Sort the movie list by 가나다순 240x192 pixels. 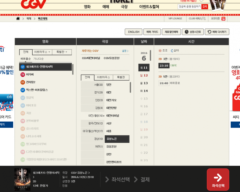point(38,59)
